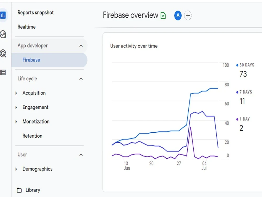Open the Explore section icon
Image resolution: width=262 pixels, height=197 pixels.
tap(3, 34)
